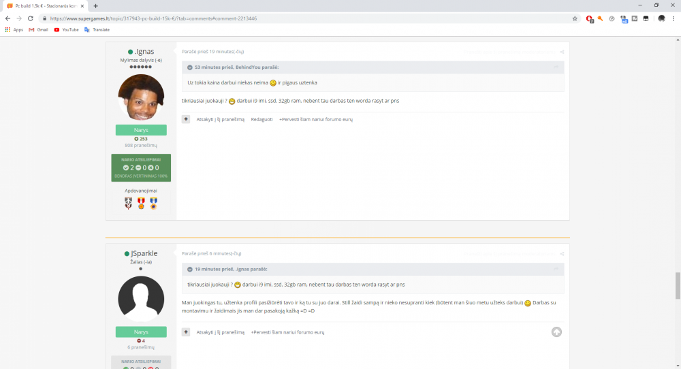Viewport: 681px width, 369px height.
Task: Click the page vertical scrollbar thumb
Action: pos(677,285)
